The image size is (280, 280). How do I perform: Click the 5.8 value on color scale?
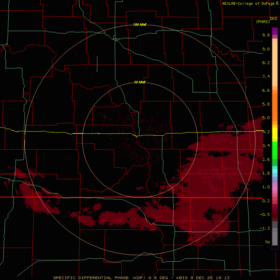pyautogui.click(x=266, y=104)
